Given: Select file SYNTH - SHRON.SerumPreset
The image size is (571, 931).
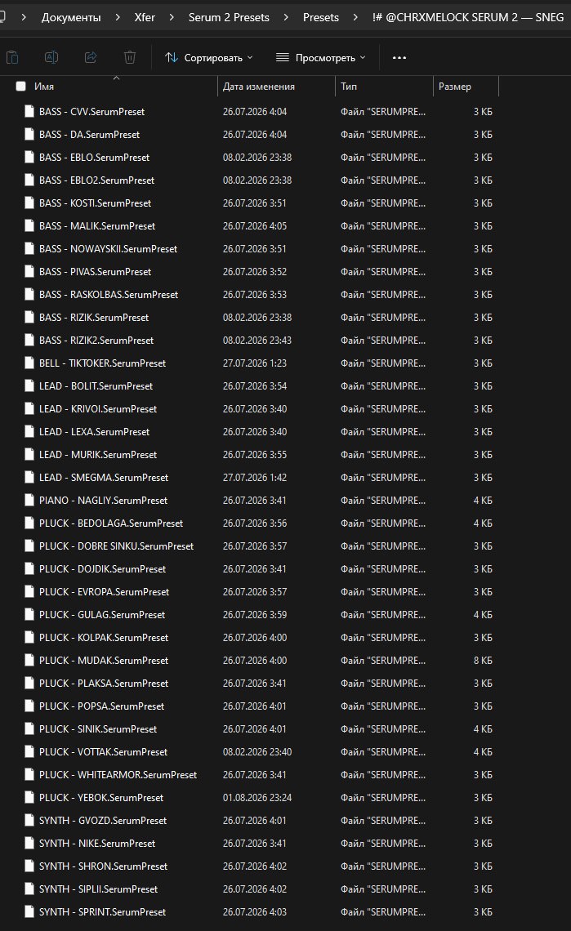Looking at the screenshot, I should (104, 866).
